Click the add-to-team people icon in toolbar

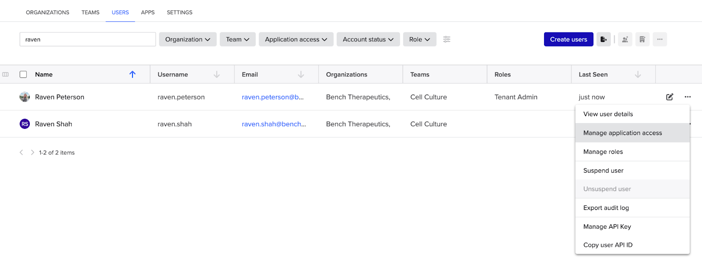click(625, 39)
